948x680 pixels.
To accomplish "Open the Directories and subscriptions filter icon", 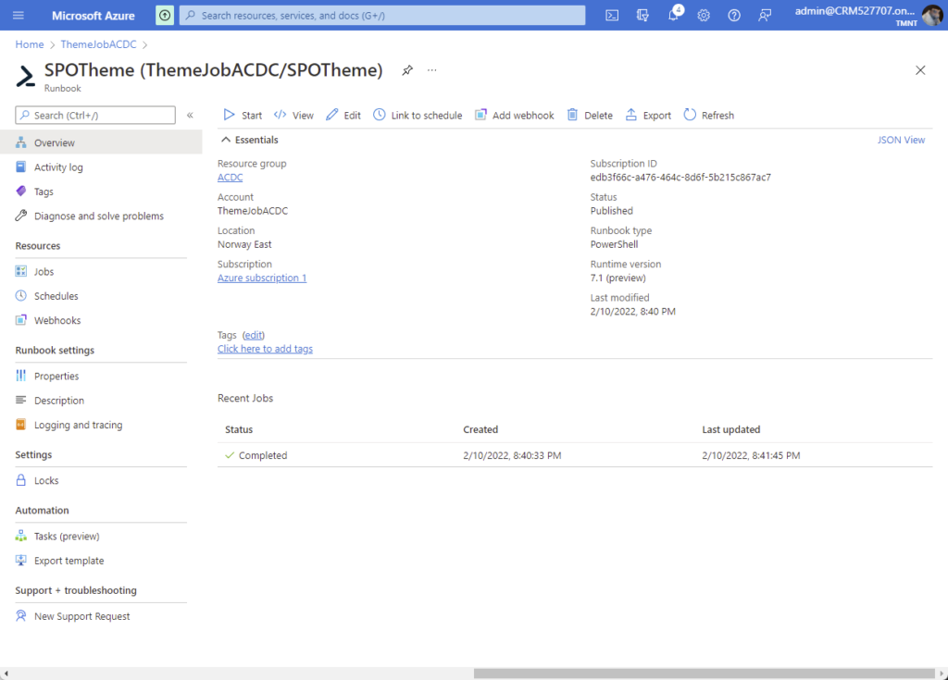I will [x=642, y=15].
